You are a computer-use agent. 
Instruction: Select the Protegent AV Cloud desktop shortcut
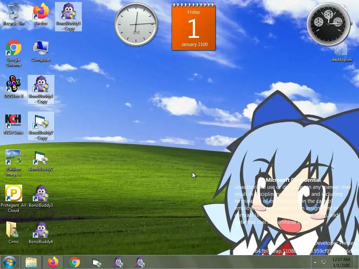point(14,199)
